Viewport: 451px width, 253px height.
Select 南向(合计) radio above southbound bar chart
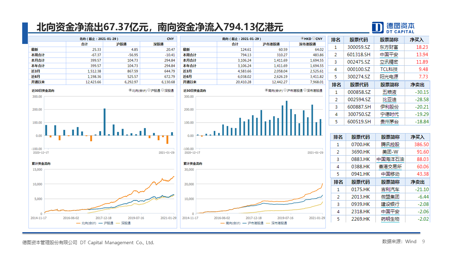pos(267,90)
